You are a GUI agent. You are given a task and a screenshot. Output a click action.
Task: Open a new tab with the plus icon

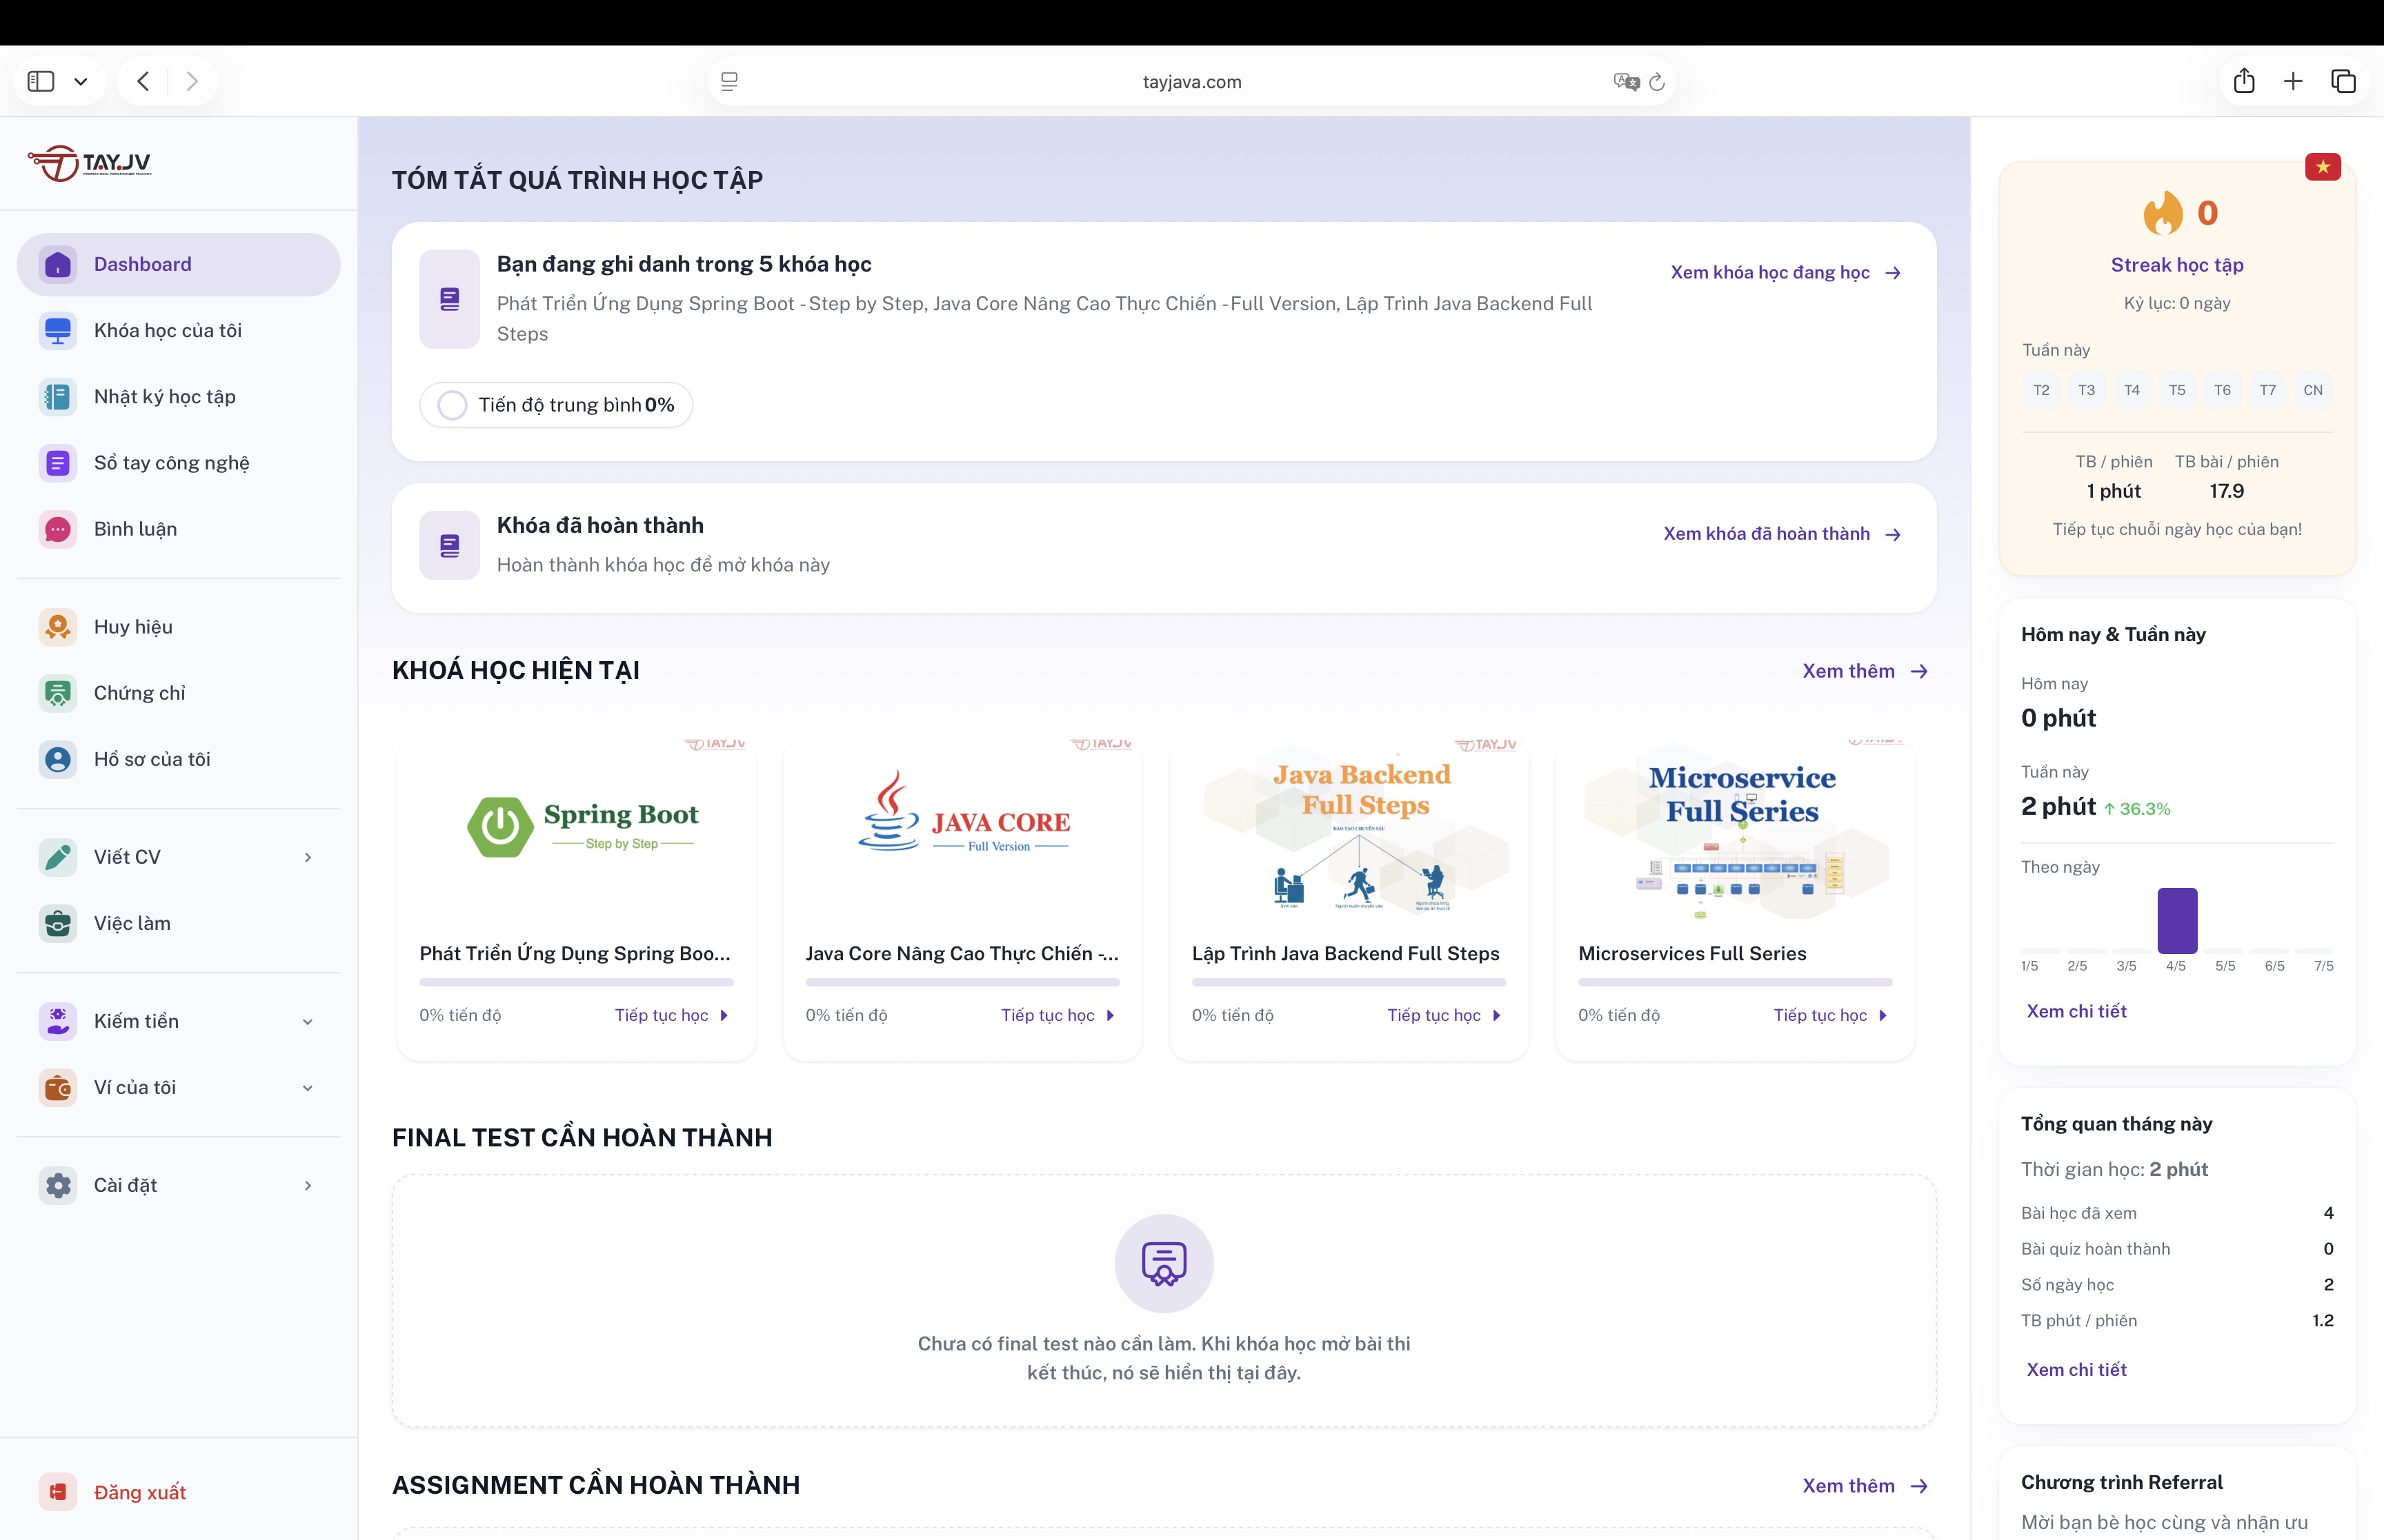point(2293,81)
